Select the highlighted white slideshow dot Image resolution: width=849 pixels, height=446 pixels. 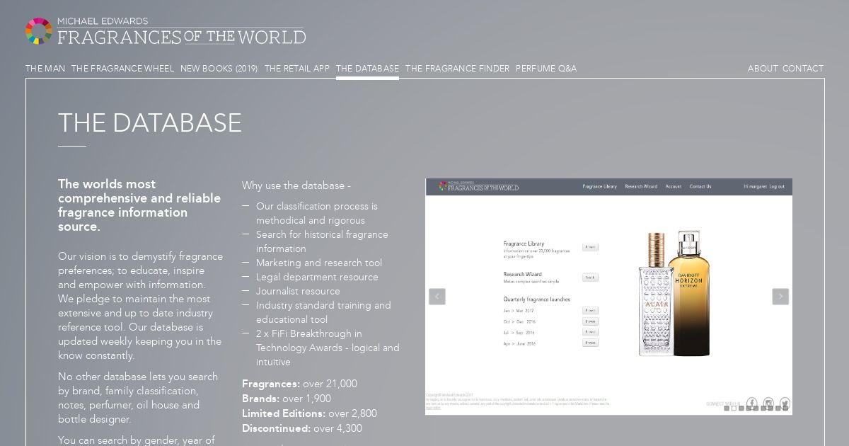point(734,408)
